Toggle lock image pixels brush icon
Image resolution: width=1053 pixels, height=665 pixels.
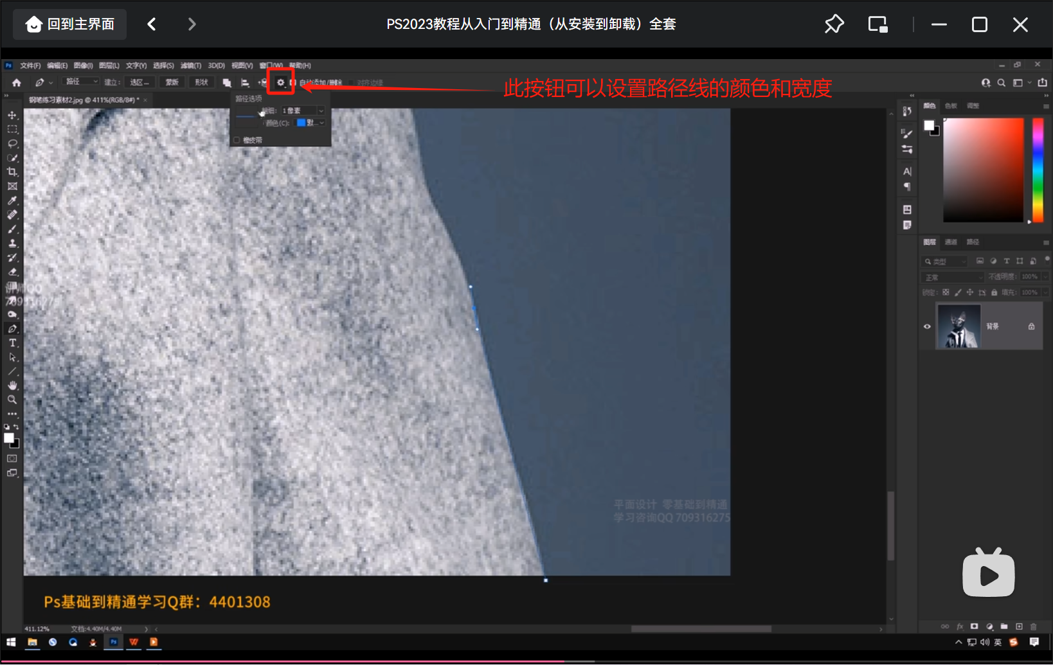(958, 292)
